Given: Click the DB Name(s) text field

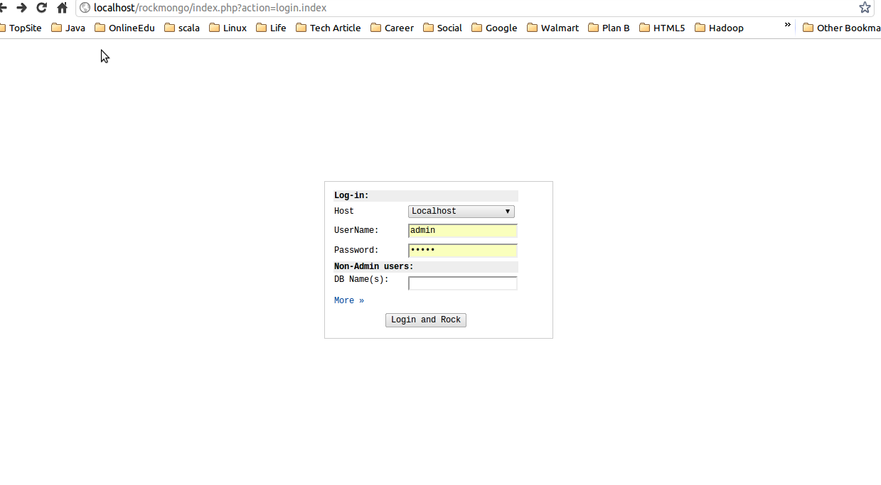Looking at the screenshot, I should (463, 283).
